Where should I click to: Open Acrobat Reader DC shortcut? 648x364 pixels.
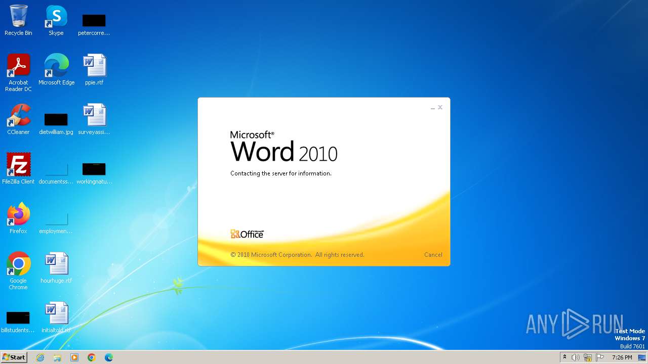(18, 73)
